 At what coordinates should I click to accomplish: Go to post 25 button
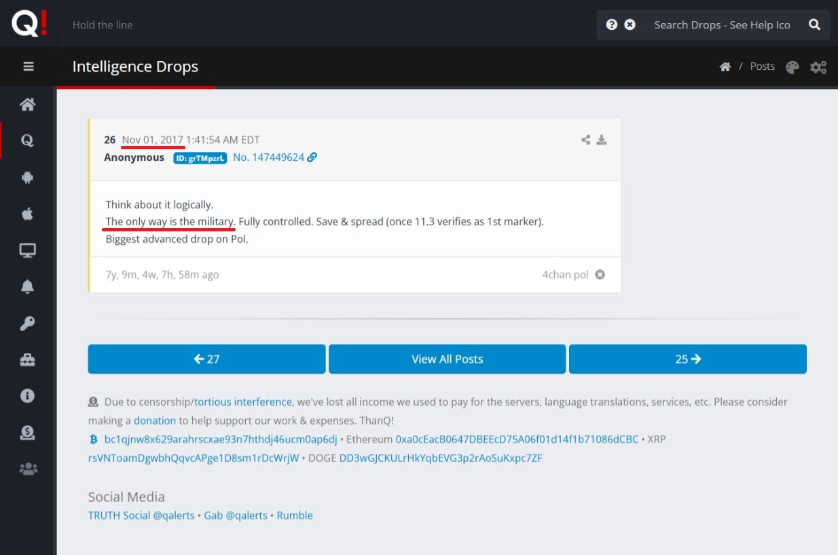pyautogui.click(x=688, y=359)
